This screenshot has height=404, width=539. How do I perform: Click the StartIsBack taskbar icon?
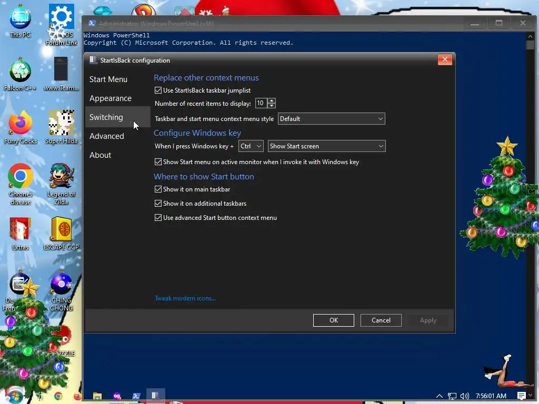[155, 396]
